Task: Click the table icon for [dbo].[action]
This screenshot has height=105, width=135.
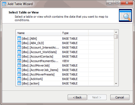Action: pos(19,83)
